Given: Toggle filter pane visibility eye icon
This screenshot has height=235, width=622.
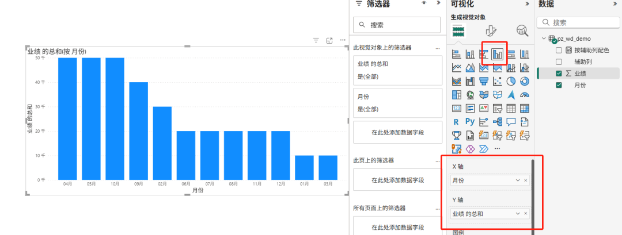Looking at the screenshot, I should (424, 3).
